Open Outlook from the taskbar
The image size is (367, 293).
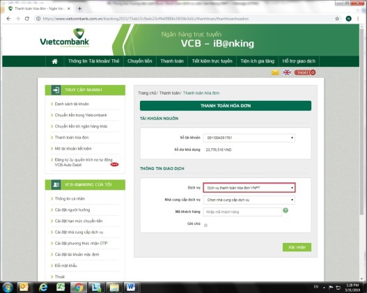(24, 287)
